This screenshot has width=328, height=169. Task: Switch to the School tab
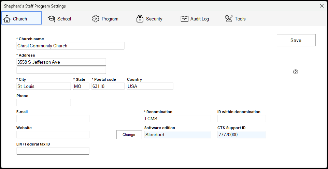[x=60, y=19]
